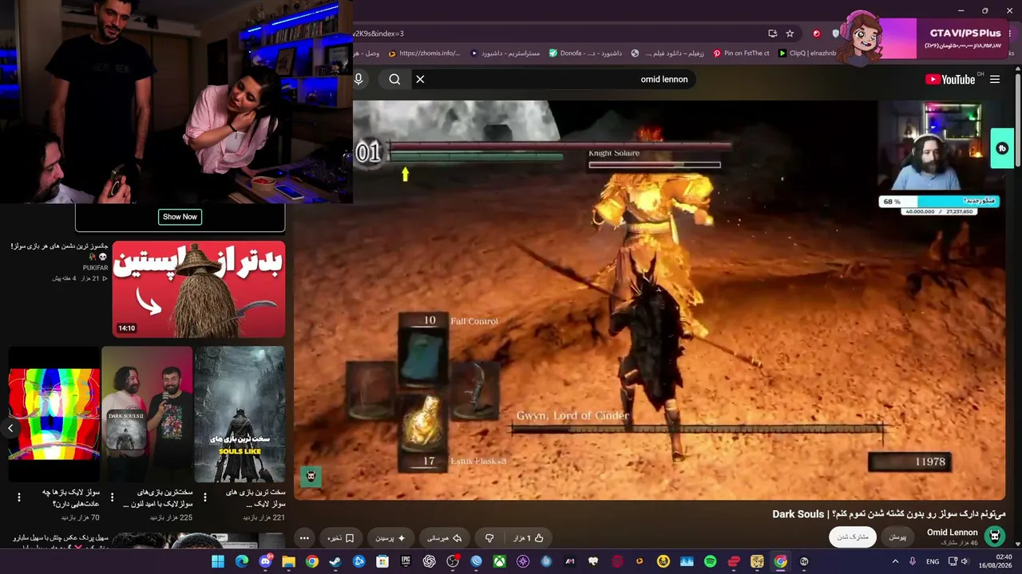The width and height of the screenshot is (1022, 574).
Task: Open the Windows Start menu
Action: coord(218,562)
